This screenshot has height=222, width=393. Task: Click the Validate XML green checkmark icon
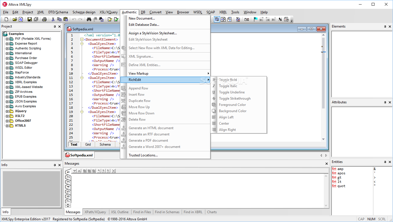click(116, 19)
